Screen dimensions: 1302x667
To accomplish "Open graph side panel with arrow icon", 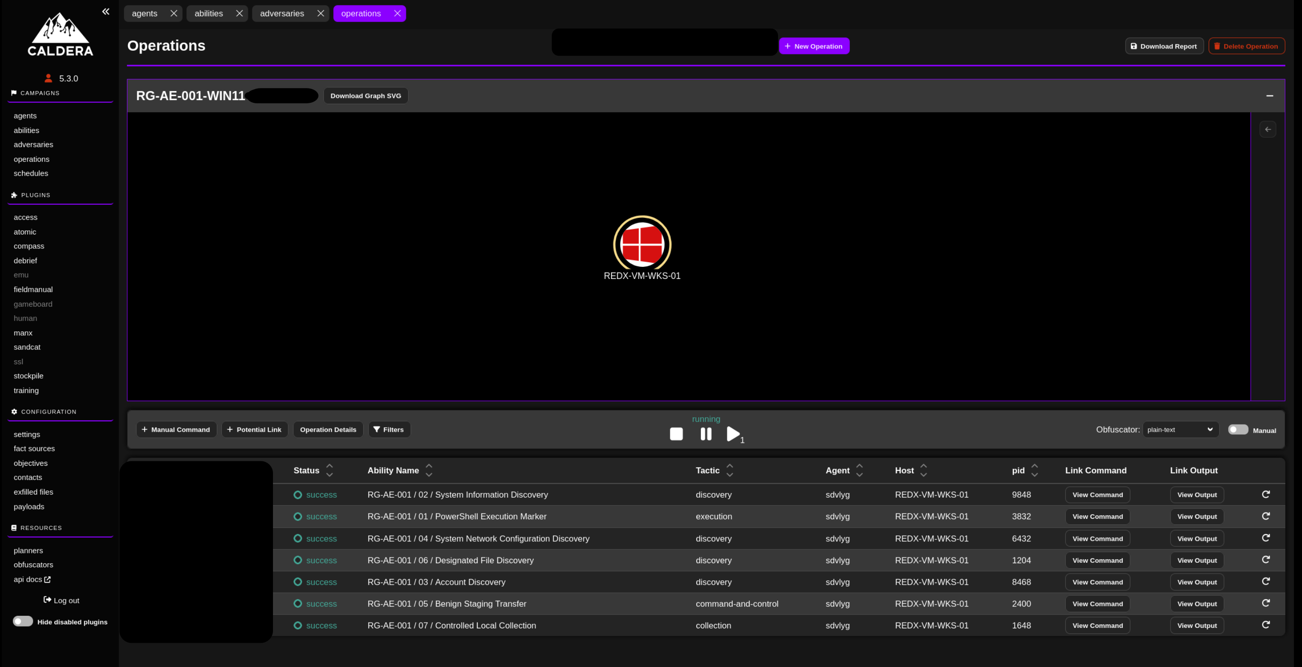I will coord(1267,129).
